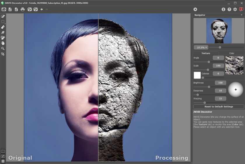This screenshot has height=164, width=245.
Task: Switch to the Texture tab
Action: [206, 53]
